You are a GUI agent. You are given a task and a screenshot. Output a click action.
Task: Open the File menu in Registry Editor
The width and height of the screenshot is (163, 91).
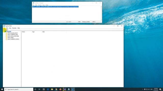coord(4,28)
